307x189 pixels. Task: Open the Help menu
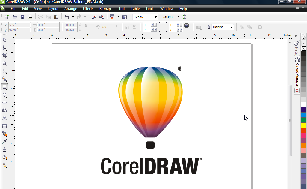coord(183,9)
